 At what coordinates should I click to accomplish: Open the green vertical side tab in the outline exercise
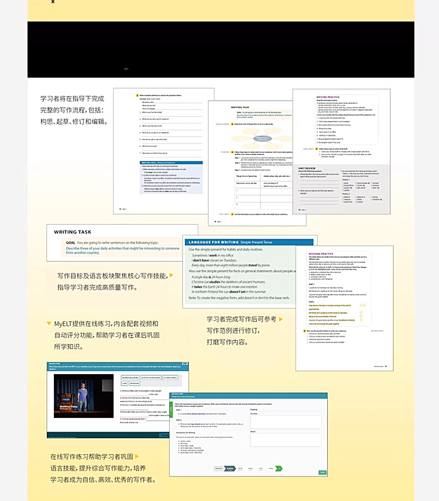[171, 409]
